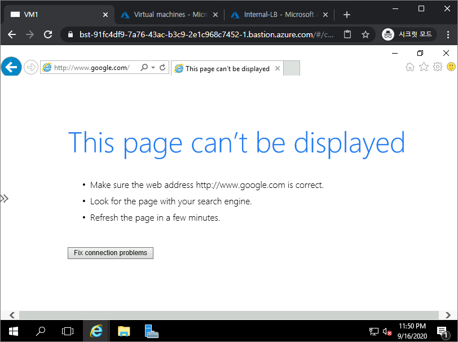Click IE address bar search magnifier
This screenshot has width=458, height=342.
click(144, 68)
